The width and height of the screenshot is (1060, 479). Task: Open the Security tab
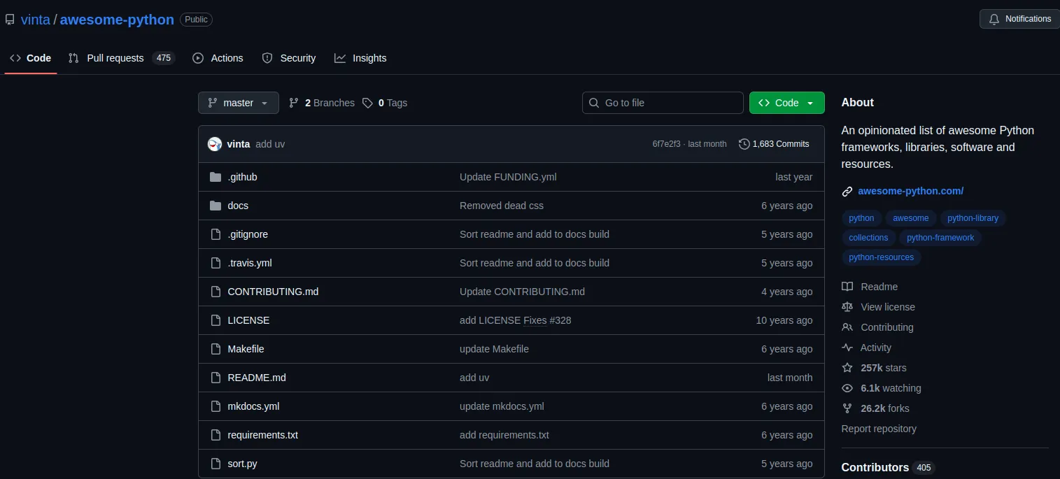(289, 58)
